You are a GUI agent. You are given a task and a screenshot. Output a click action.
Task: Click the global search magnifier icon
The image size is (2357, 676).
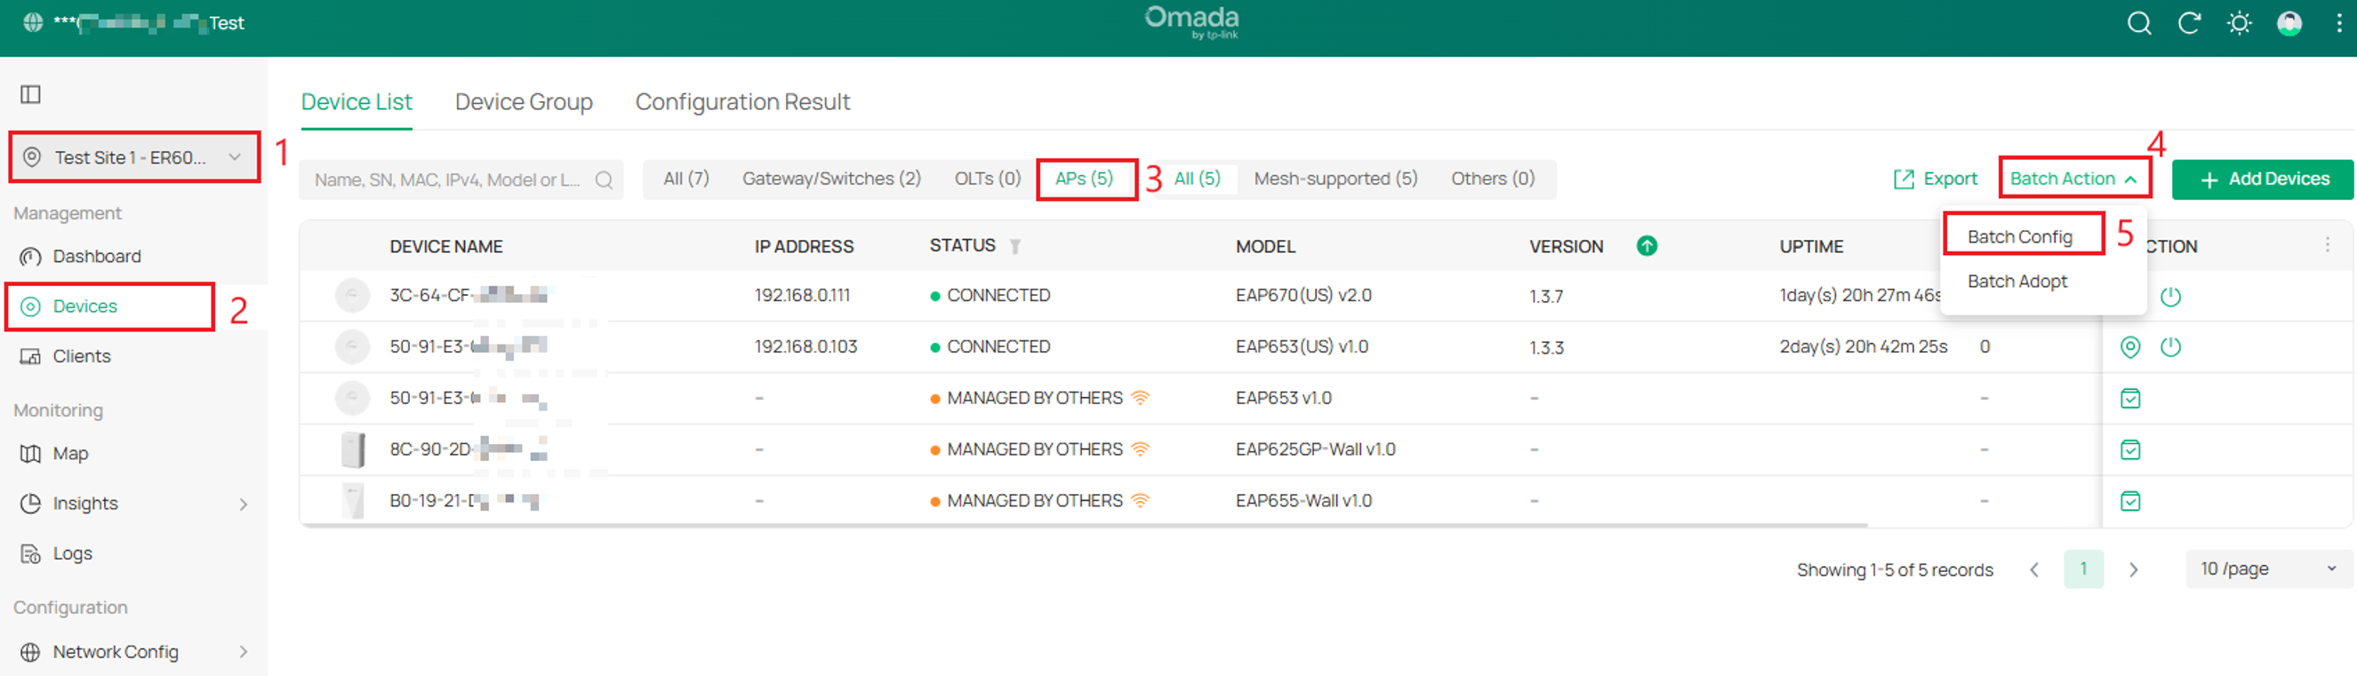(2139, 23)
